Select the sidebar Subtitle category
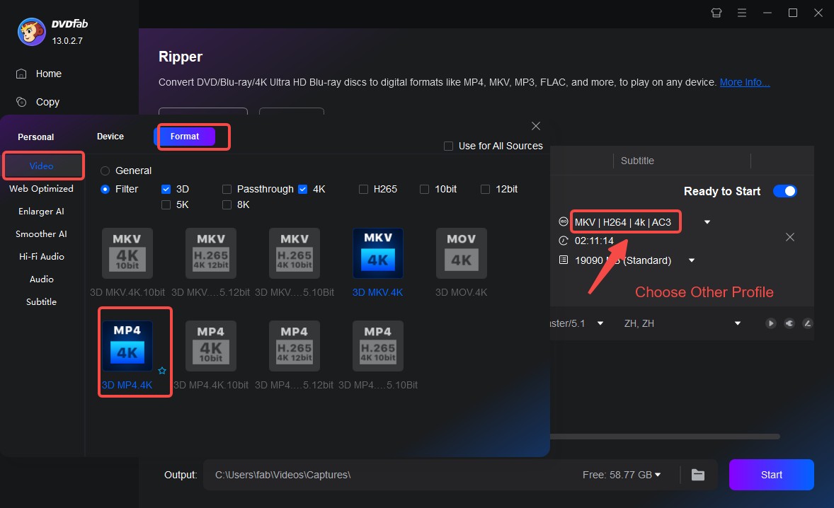Image resolution: width=834 pixels, height=508 pixels. pos(42,302)
